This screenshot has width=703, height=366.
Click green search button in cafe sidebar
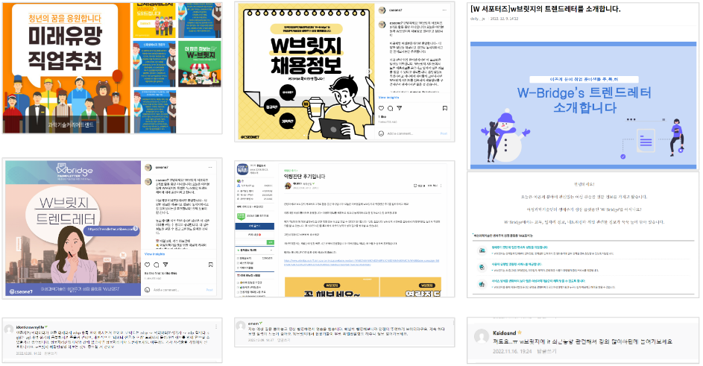[271, 242]
